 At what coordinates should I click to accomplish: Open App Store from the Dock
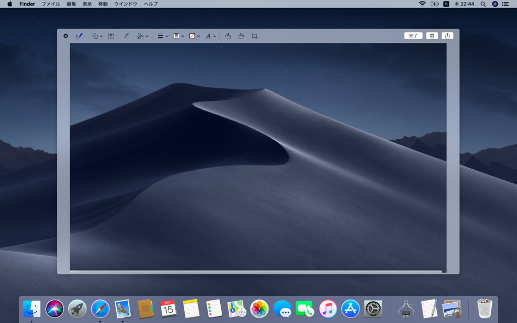tap(350, 309)
